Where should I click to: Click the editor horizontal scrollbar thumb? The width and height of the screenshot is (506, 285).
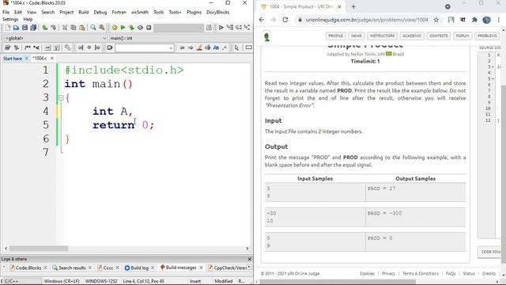39,249
